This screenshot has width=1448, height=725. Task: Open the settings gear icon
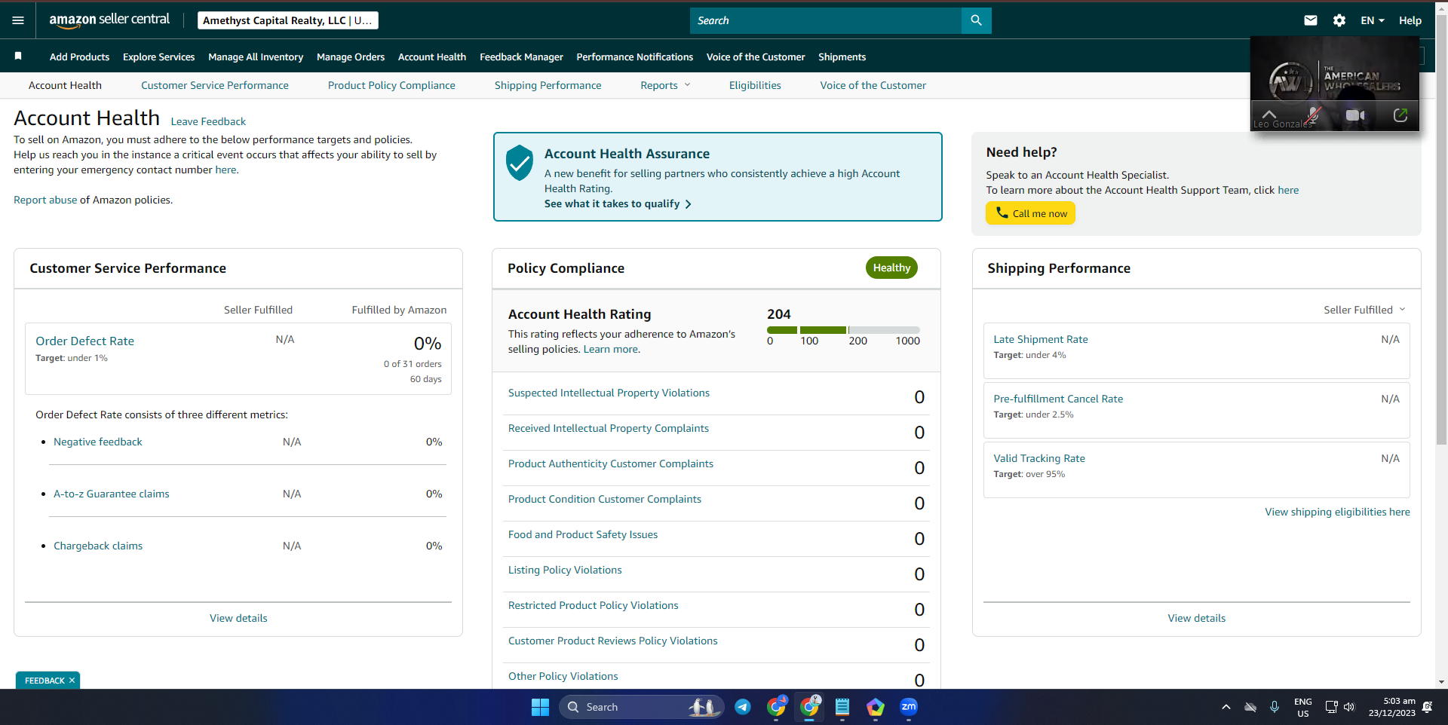pyautogui.click(x=1339, y=20)
